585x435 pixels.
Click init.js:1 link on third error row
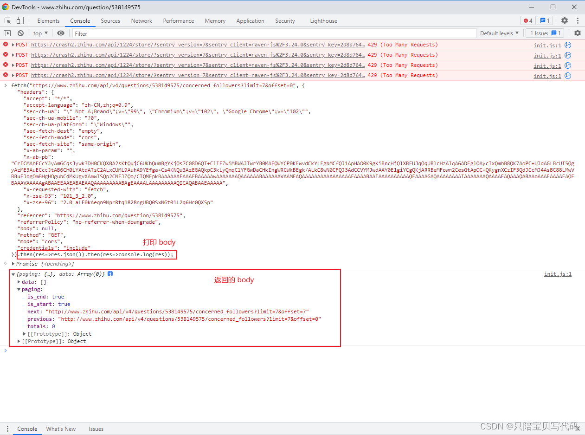click(x=547, y=66)
